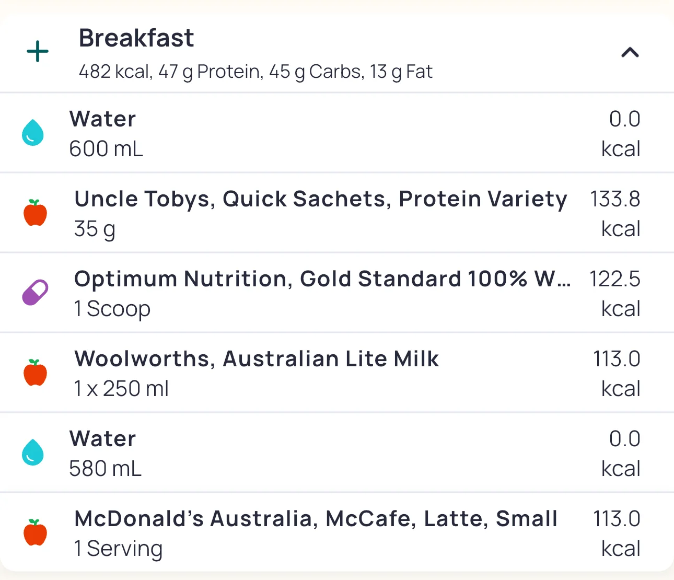Click the 35 g serving amount
This screenshot has height=580, width=674.
(x=95, y=229)
